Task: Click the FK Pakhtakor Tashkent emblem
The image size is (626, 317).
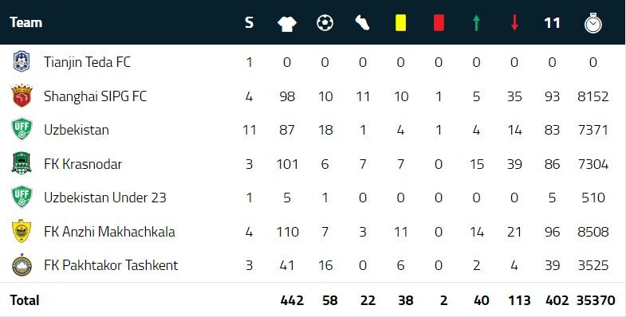Action: (22, 265)
